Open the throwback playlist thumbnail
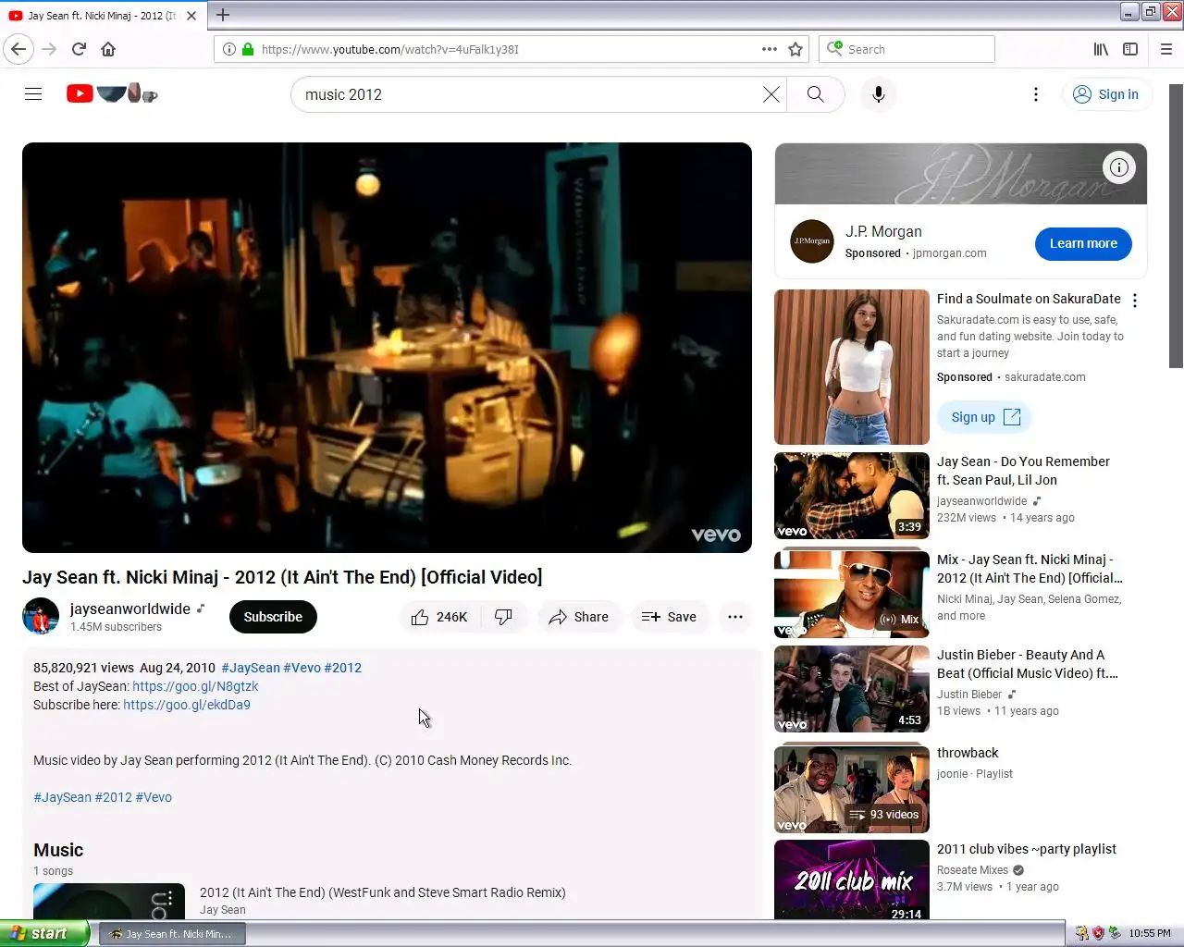 point(851,789)
